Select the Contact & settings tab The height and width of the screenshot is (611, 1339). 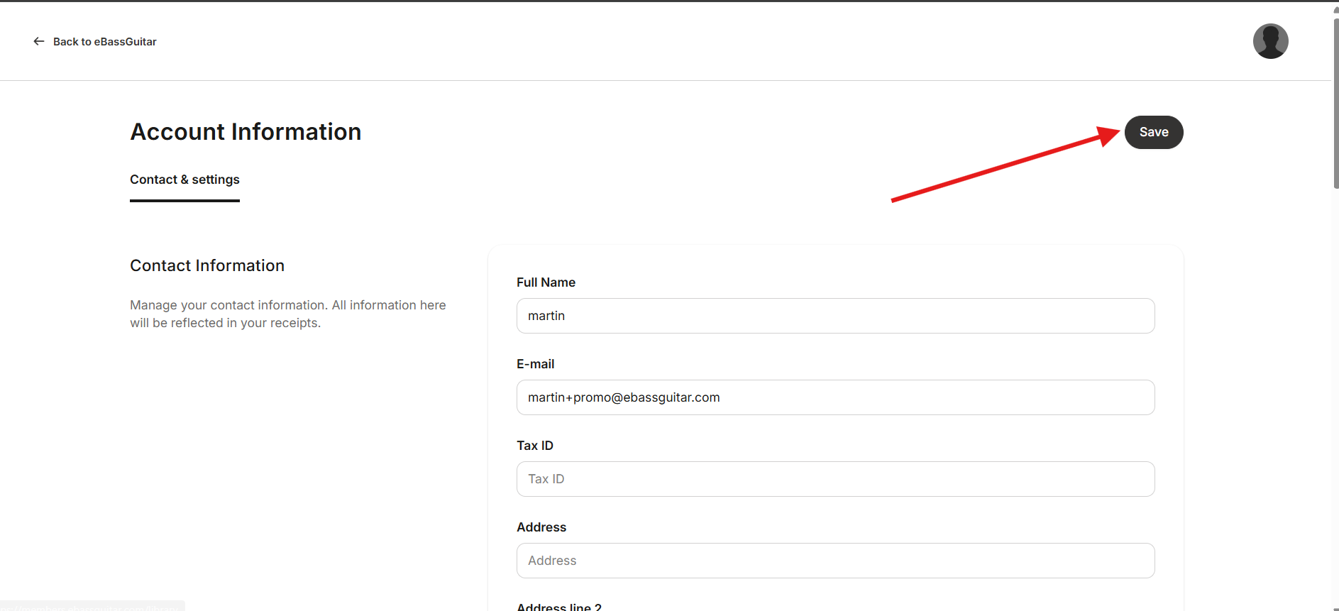coord(184,180)
